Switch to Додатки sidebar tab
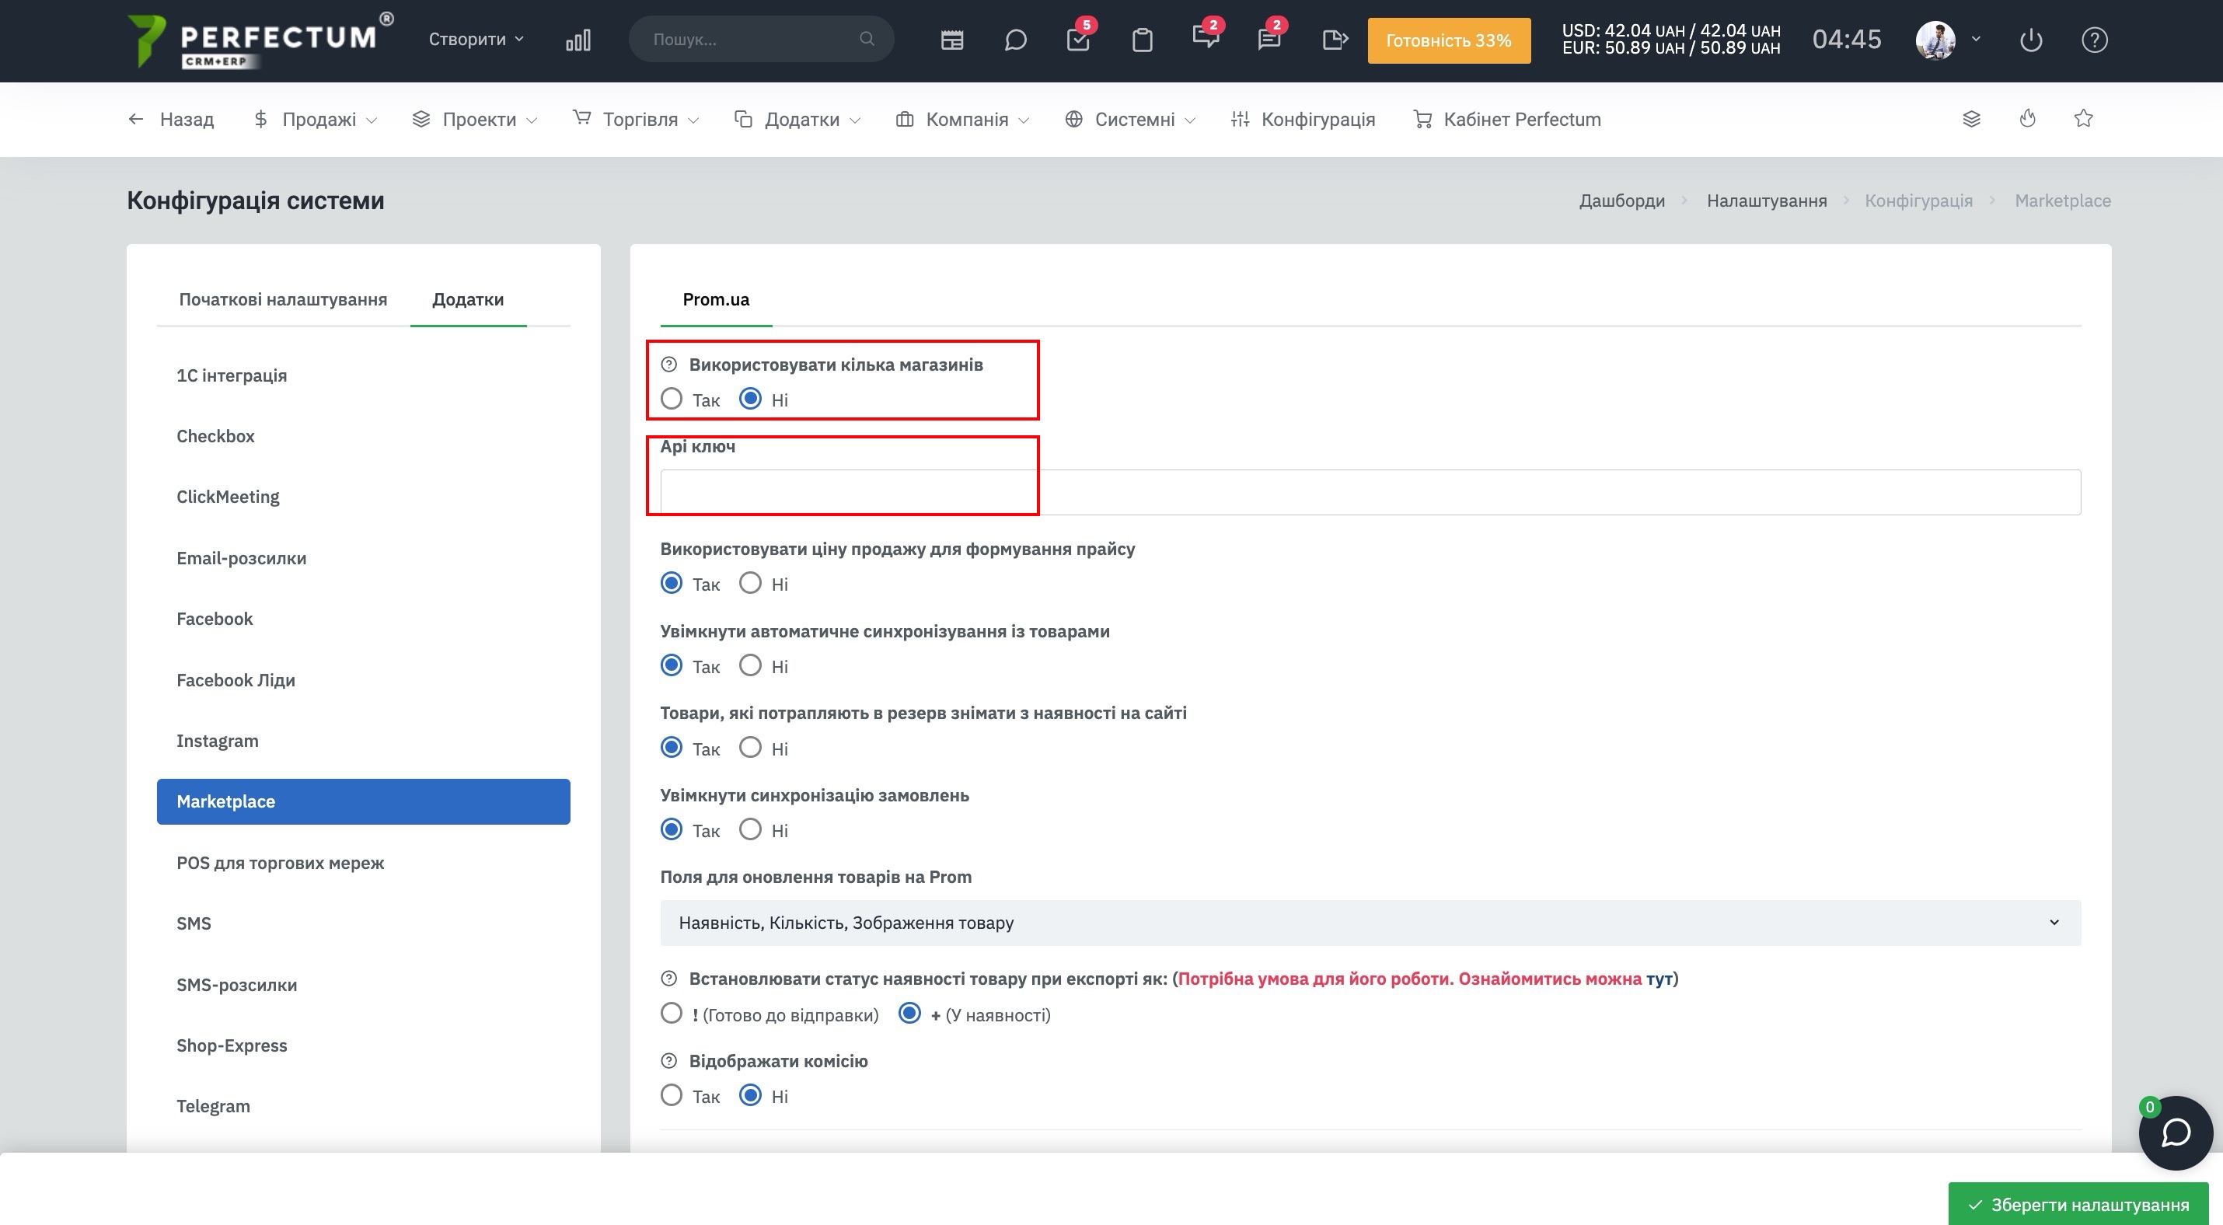Screen dimensions: 2223x1225 point(468,299)
